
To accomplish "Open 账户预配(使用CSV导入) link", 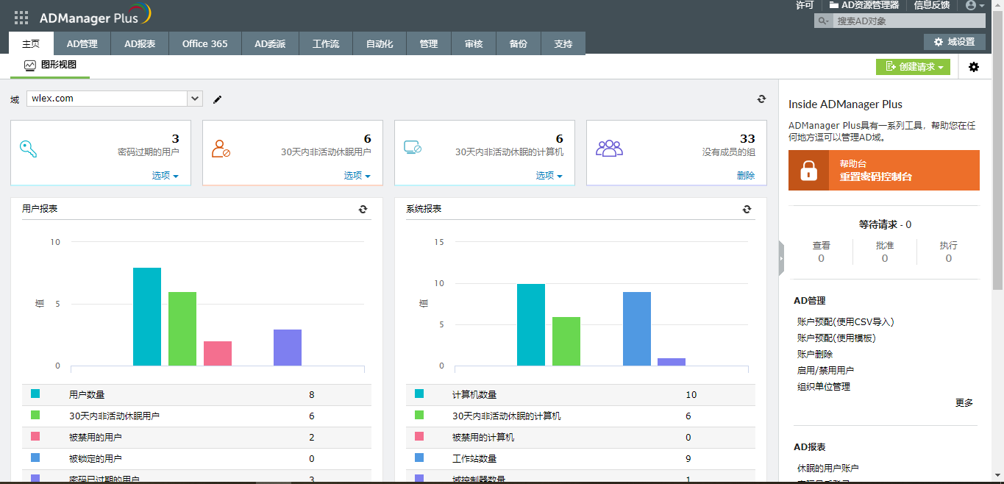I will [x=846, y=322].
